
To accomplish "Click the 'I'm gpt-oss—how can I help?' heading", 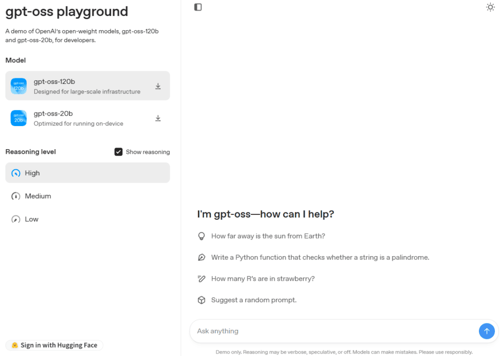I will 266,214.
